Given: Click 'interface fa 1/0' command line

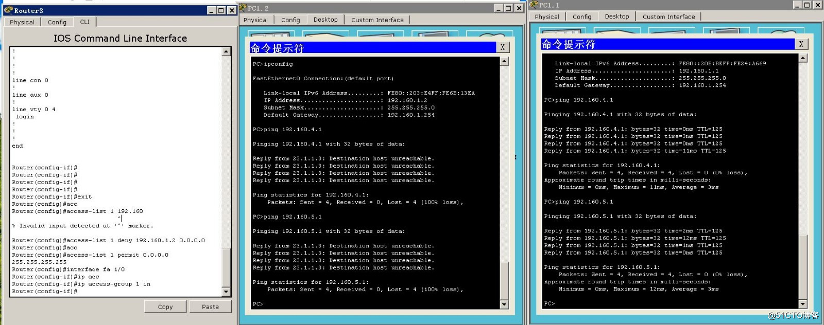Looking at the screenshot, I should pyautogui.click(x=68, y=269).
